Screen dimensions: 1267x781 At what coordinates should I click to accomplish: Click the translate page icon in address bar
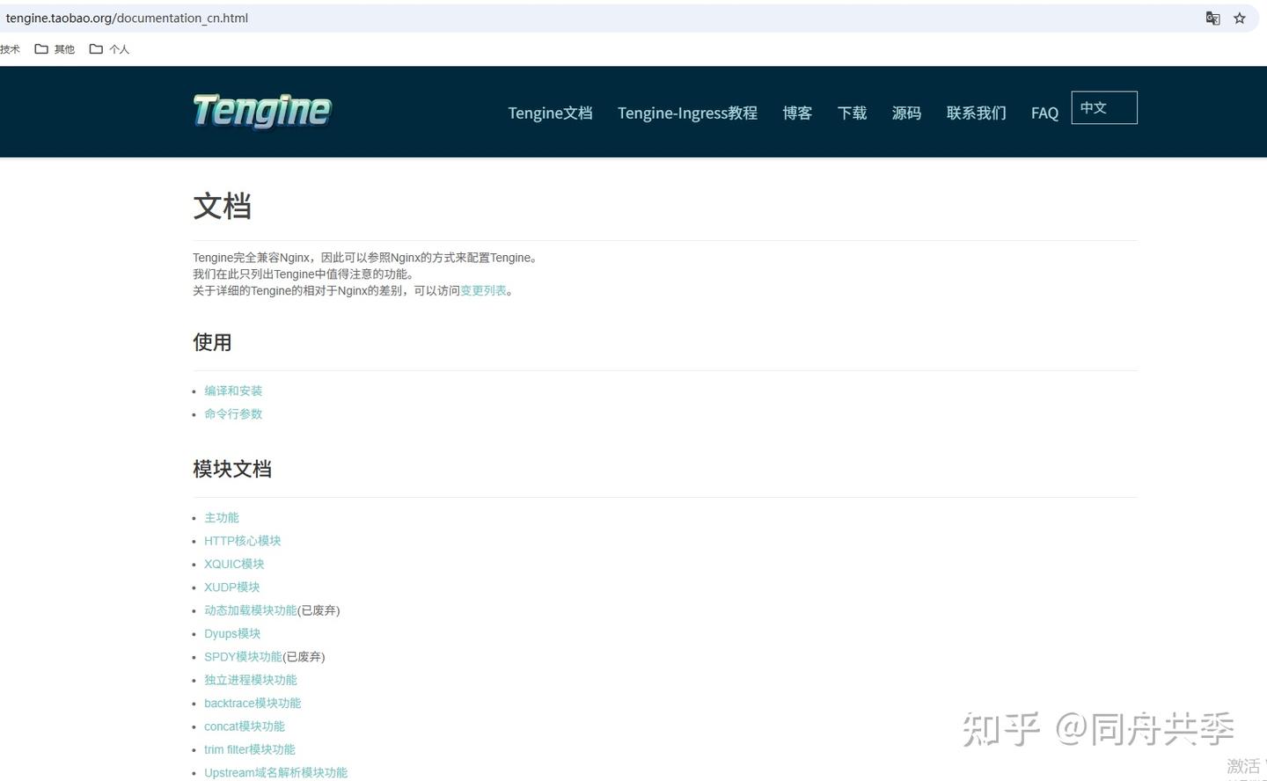pyautogui.click(x=1212, y=18)
